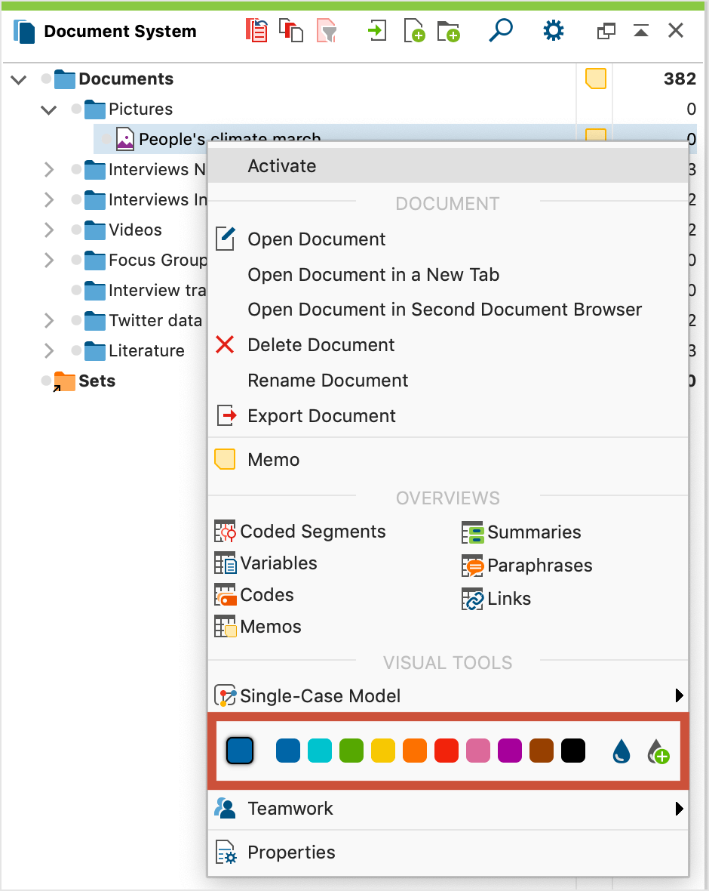Toggle activation circle for Sets
Viewport: 709px width, 891px height.
click(46, 380)
